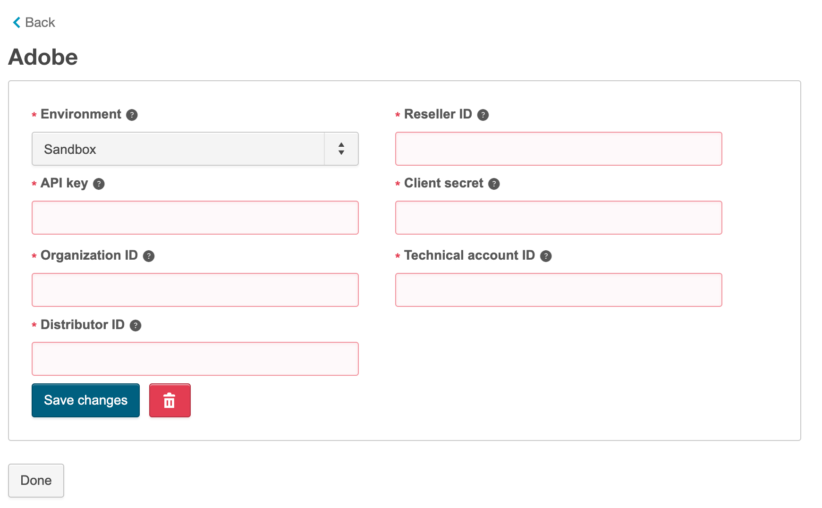Focus the Technical account ID input field
This screenshot has height=508, width=822.
(x=559, y=290)
